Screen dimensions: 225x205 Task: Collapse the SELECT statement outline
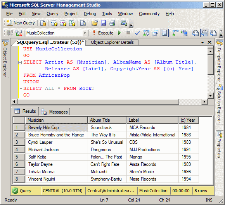(x=20, y=62)
